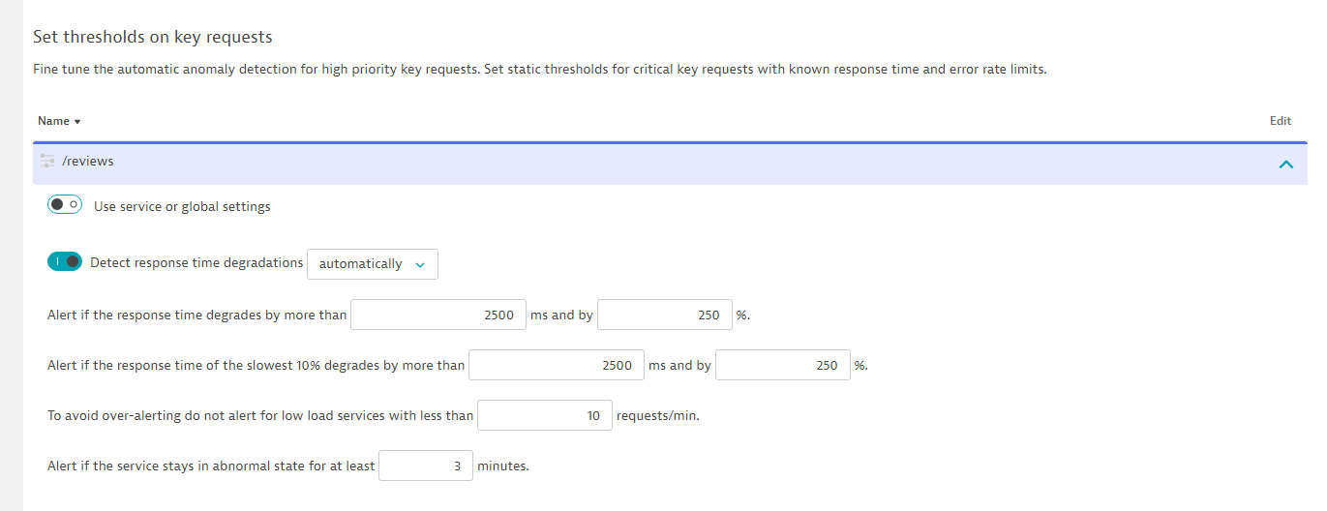Click the Edit column header
The image size is (1327, 511).
(1280, 121)
